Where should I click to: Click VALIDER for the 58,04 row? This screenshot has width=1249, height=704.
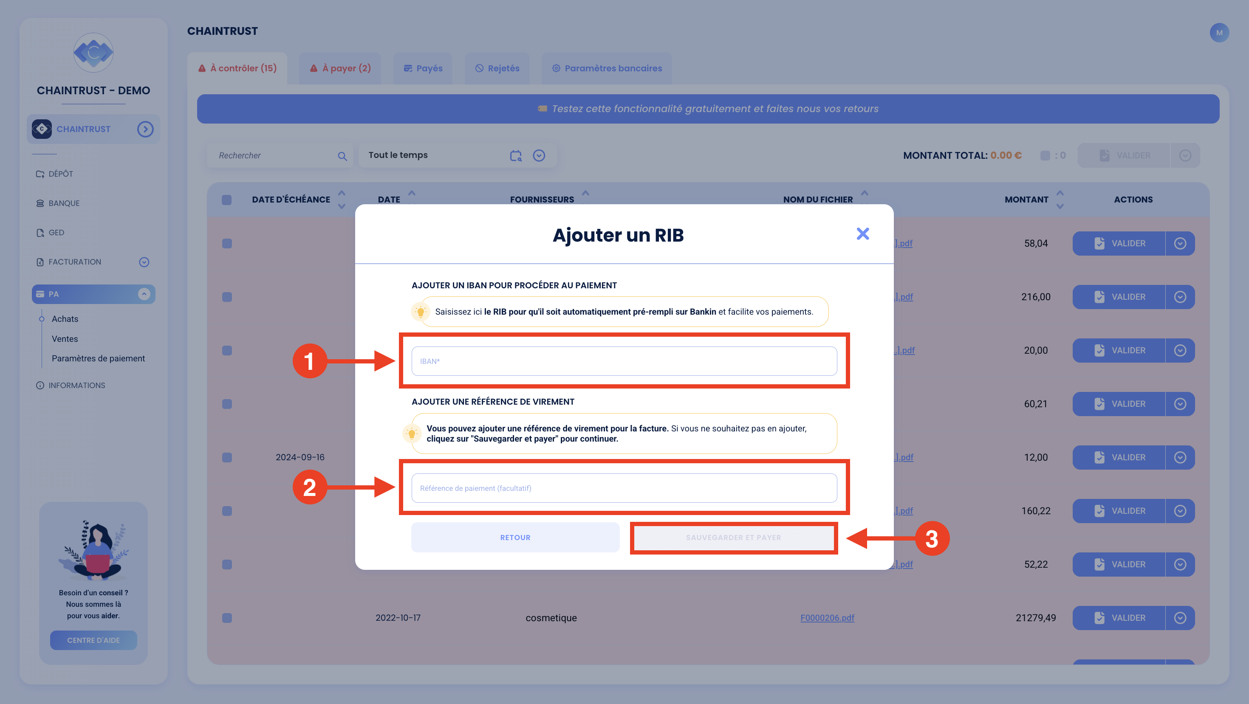(x=1119, y=243)
